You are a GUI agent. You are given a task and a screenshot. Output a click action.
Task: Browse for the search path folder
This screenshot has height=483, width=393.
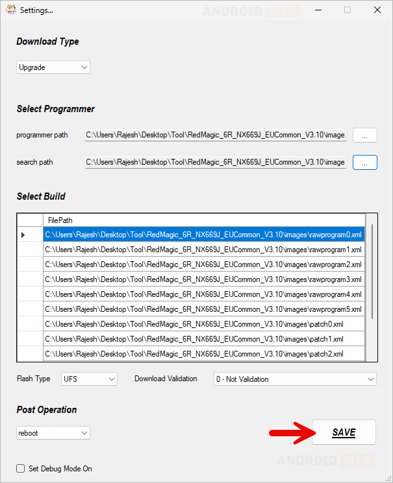(x=364, y=162)
